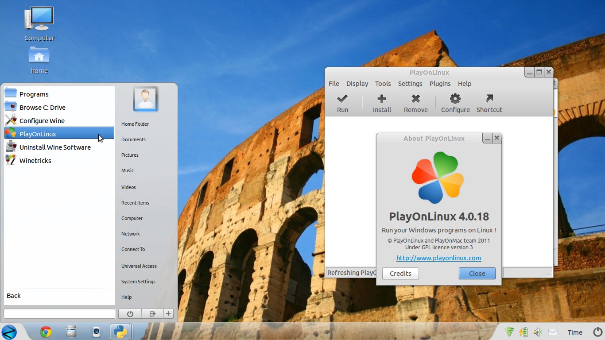Click the start menu launcher icon on taskbar
The width and height of the screenshot is (605, 340).
(x=9, y=332)
